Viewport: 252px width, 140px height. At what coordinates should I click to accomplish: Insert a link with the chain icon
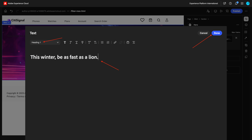tap(115, 42)
